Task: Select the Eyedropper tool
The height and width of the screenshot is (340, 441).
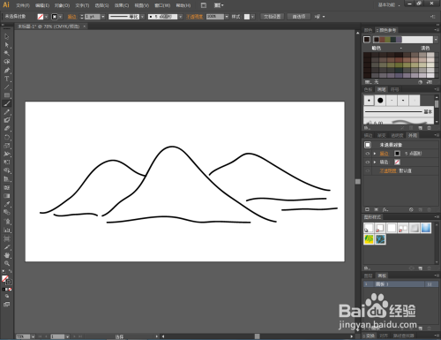Action: pos(7,204)
